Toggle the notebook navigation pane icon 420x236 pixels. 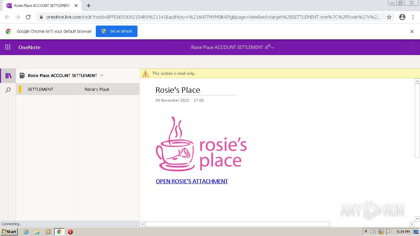click(9, 76)
